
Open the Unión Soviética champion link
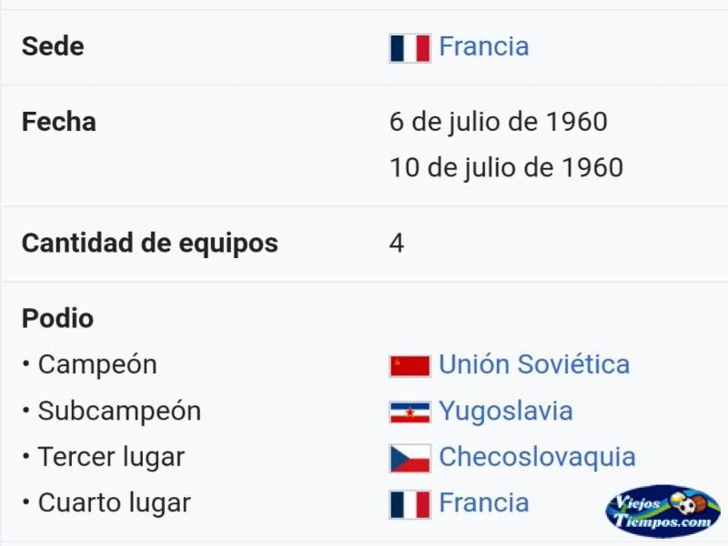534,364
